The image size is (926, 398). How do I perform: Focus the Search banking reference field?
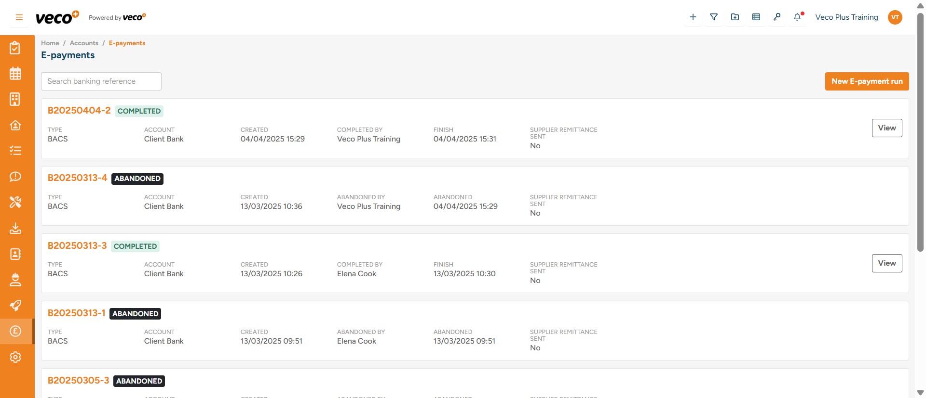[x=101, y=81]
